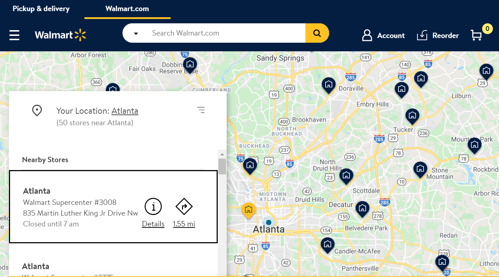Click the 1.55 mi directions link
The image size is (499, 277).
click(x=184, y=224)
